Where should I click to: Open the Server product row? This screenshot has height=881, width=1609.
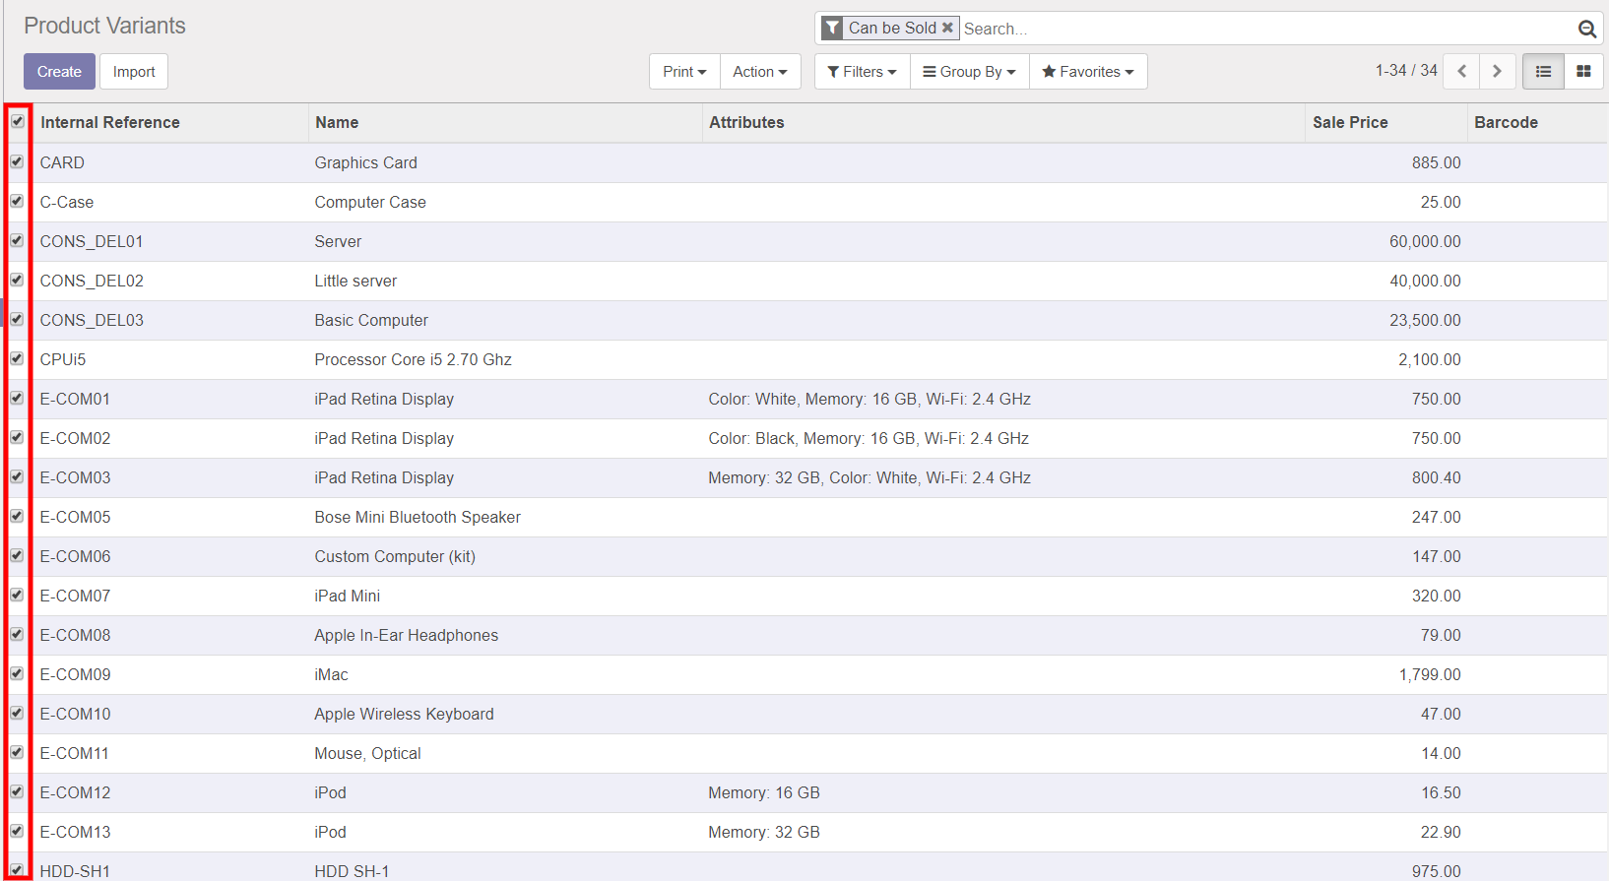[x=805, y=241]
